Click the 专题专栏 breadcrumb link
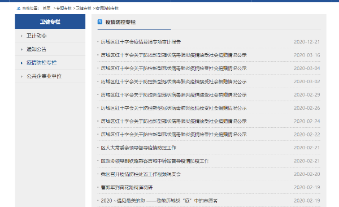The image size is (339, 207). click(64, 8)
